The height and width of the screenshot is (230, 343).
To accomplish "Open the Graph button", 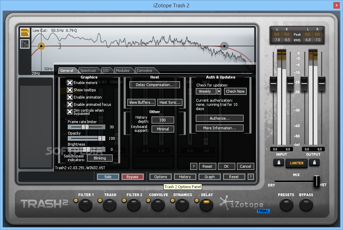I will click(210, 177).
